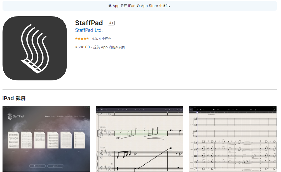Image resolution: width=281 pixels, height=172 pixels.
Task: Open the StaffPad Ltd. developer link
Action: [x=89, y=30]
